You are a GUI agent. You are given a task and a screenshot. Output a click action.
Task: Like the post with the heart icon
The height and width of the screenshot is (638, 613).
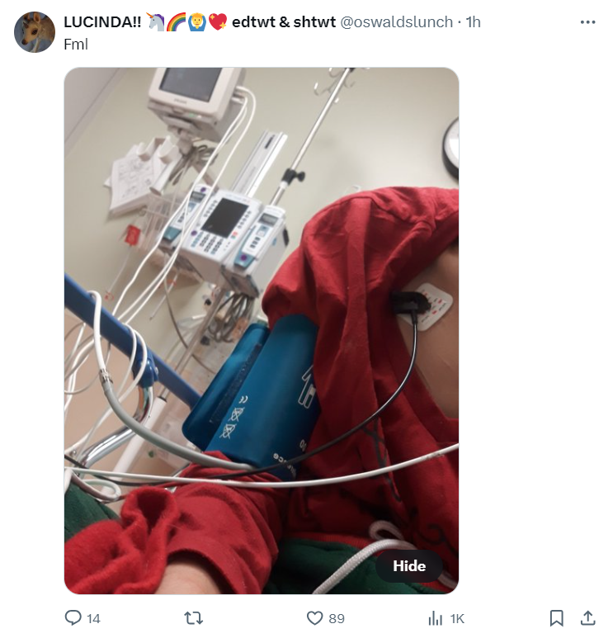(314, 618)
